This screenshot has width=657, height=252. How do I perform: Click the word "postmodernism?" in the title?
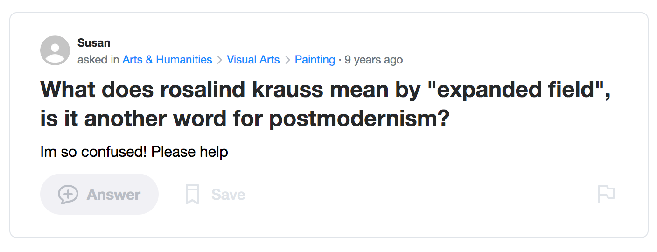tap(359, 119)
